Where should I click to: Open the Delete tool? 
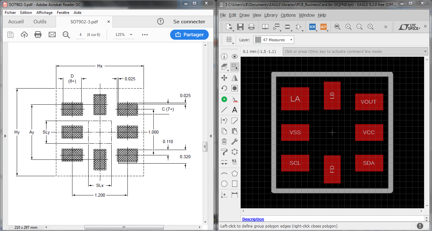[224, 141]
